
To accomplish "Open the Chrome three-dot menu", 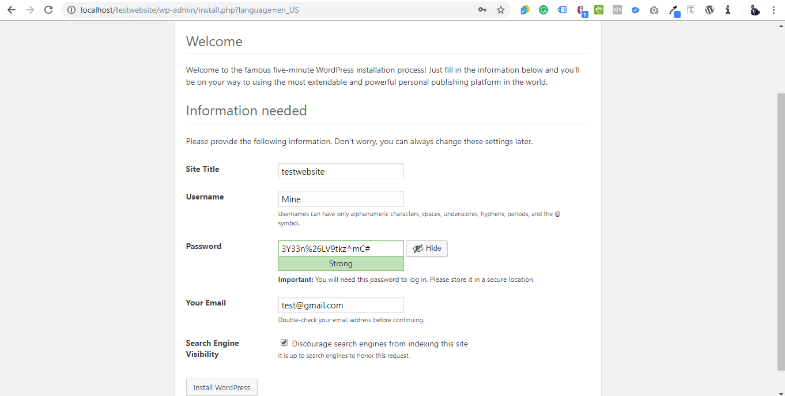I will click(x=773, y=10).
